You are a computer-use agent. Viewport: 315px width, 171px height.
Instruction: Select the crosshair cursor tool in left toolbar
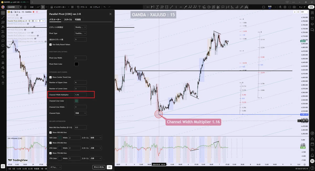[x=3, y=13]
